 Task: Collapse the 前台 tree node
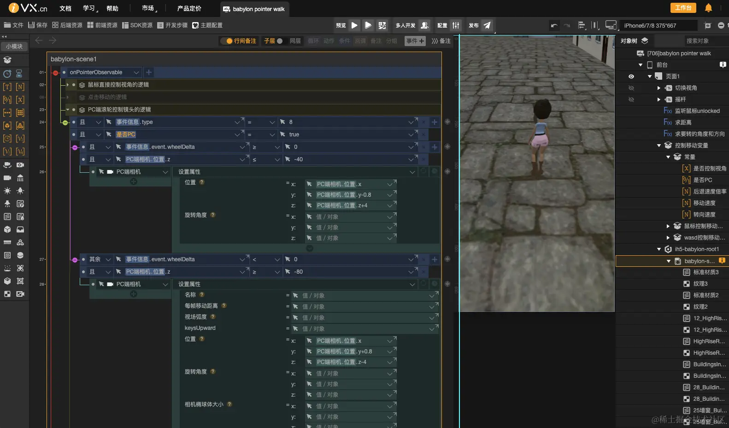641,65
